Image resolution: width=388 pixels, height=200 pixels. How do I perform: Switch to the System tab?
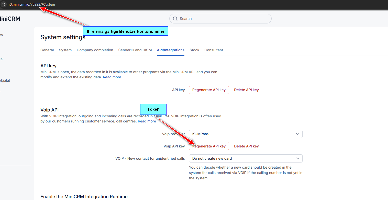pos(65,50)
